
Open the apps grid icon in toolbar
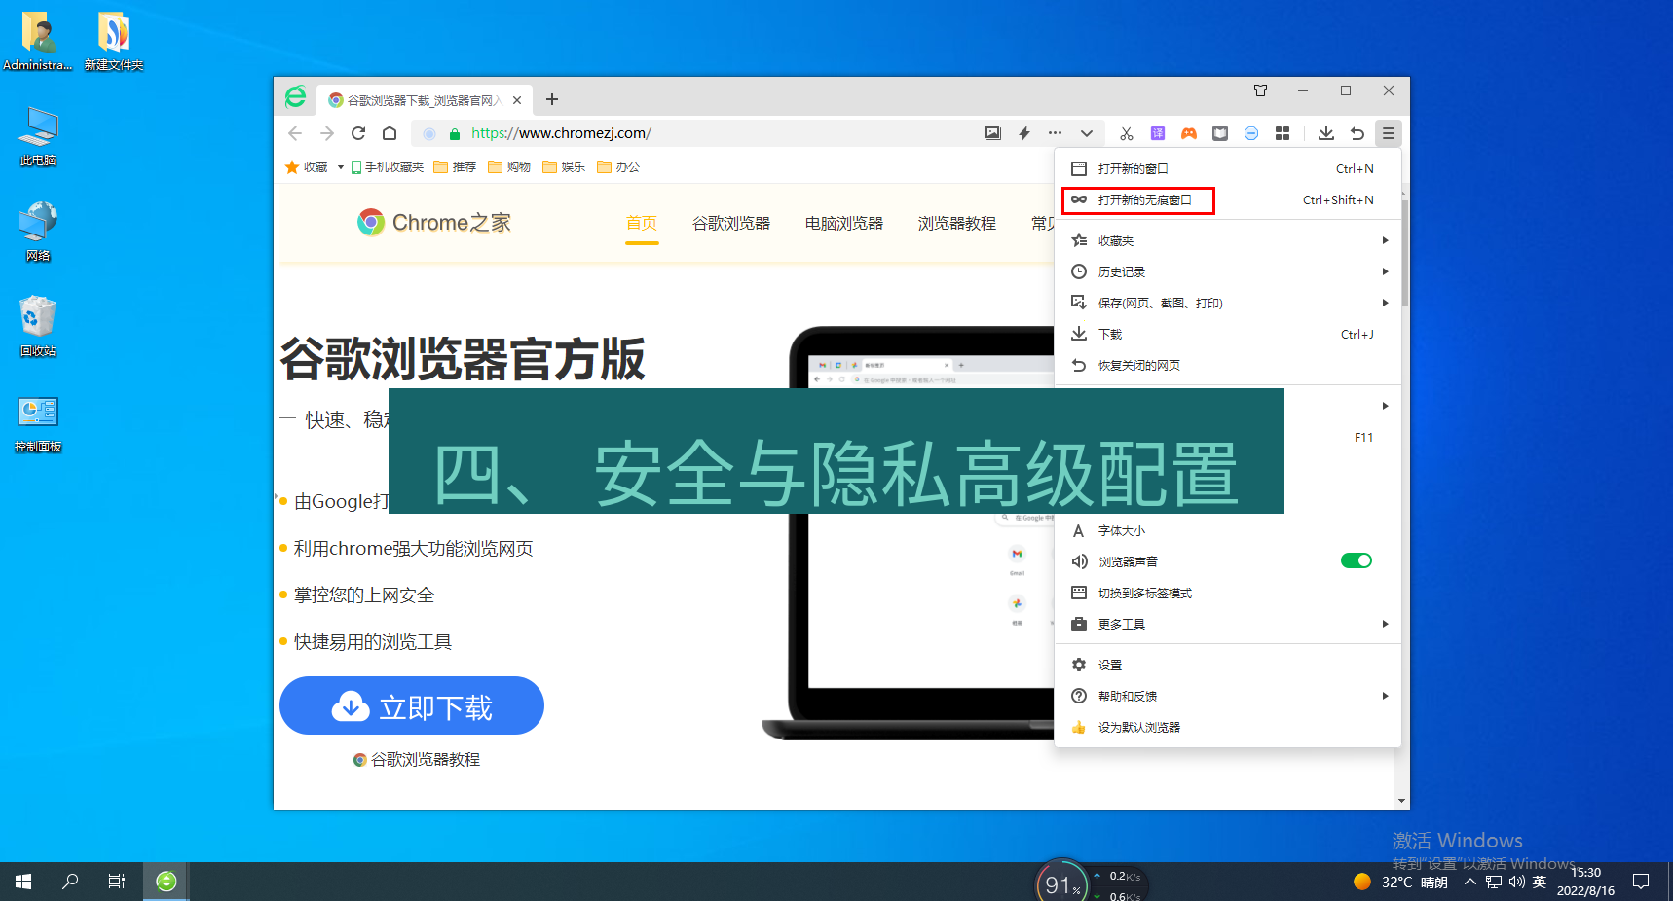coord(1283,133)
